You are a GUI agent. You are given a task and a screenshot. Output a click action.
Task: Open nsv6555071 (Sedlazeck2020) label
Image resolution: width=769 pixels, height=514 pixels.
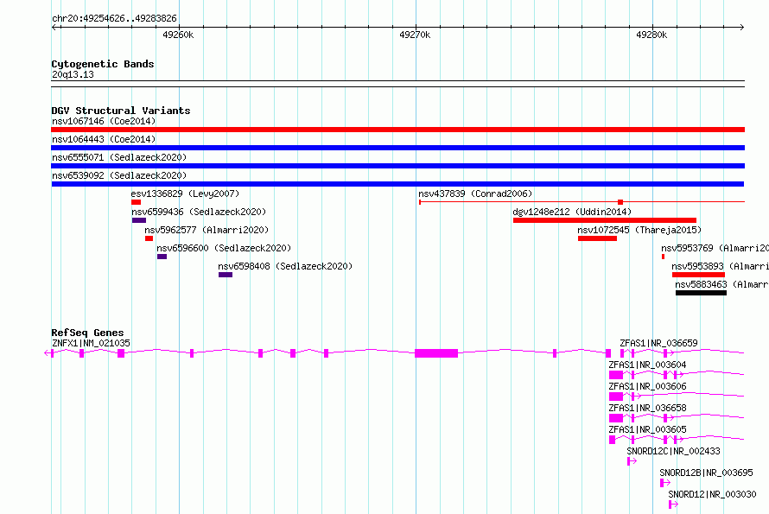(119, 157)
